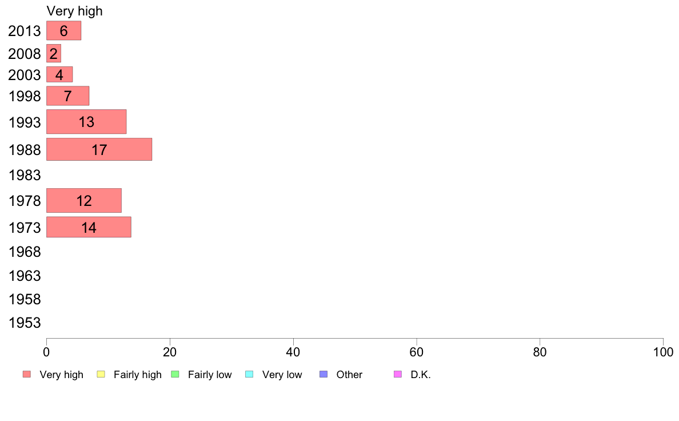
Task: Select the 1973 bar with value 14
Action: click(89, 228)
